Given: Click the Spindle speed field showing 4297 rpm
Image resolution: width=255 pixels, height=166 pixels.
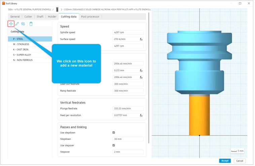Looking at the screenshot, I should [x=128, y=32].
